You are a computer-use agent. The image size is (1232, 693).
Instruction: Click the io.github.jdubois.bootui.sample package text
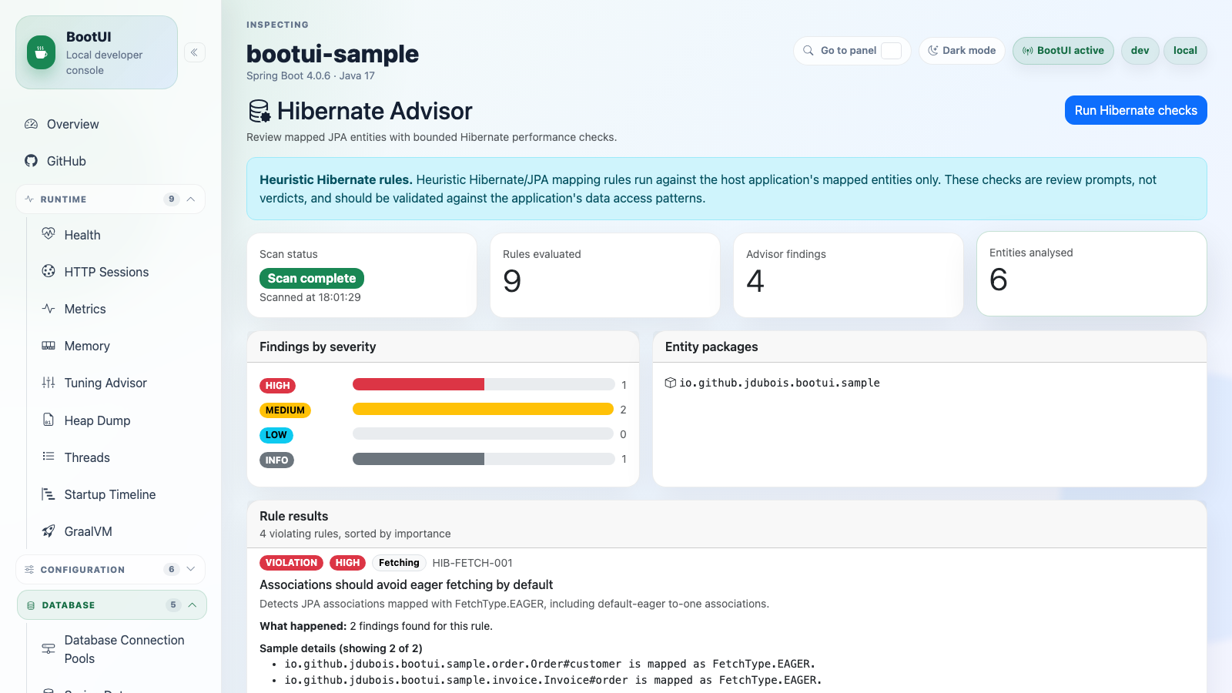pyautogui.click(x=779, y=383)
